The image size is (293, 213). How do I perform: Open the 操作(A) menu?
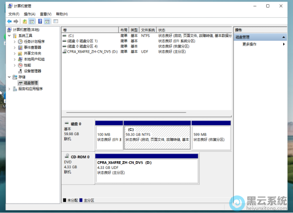(x=29, y=14)
